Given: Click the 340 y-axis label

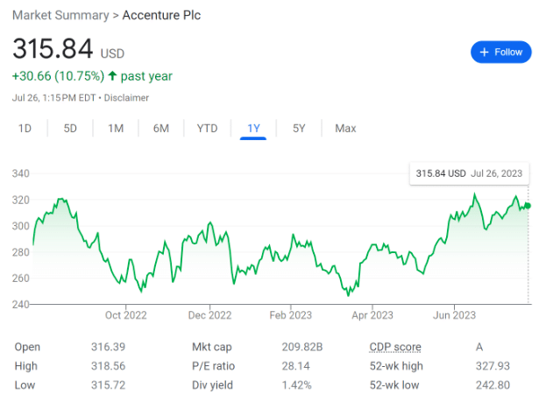Looking at the screenshot, I should pyautogui.click(x=21, y=173).
